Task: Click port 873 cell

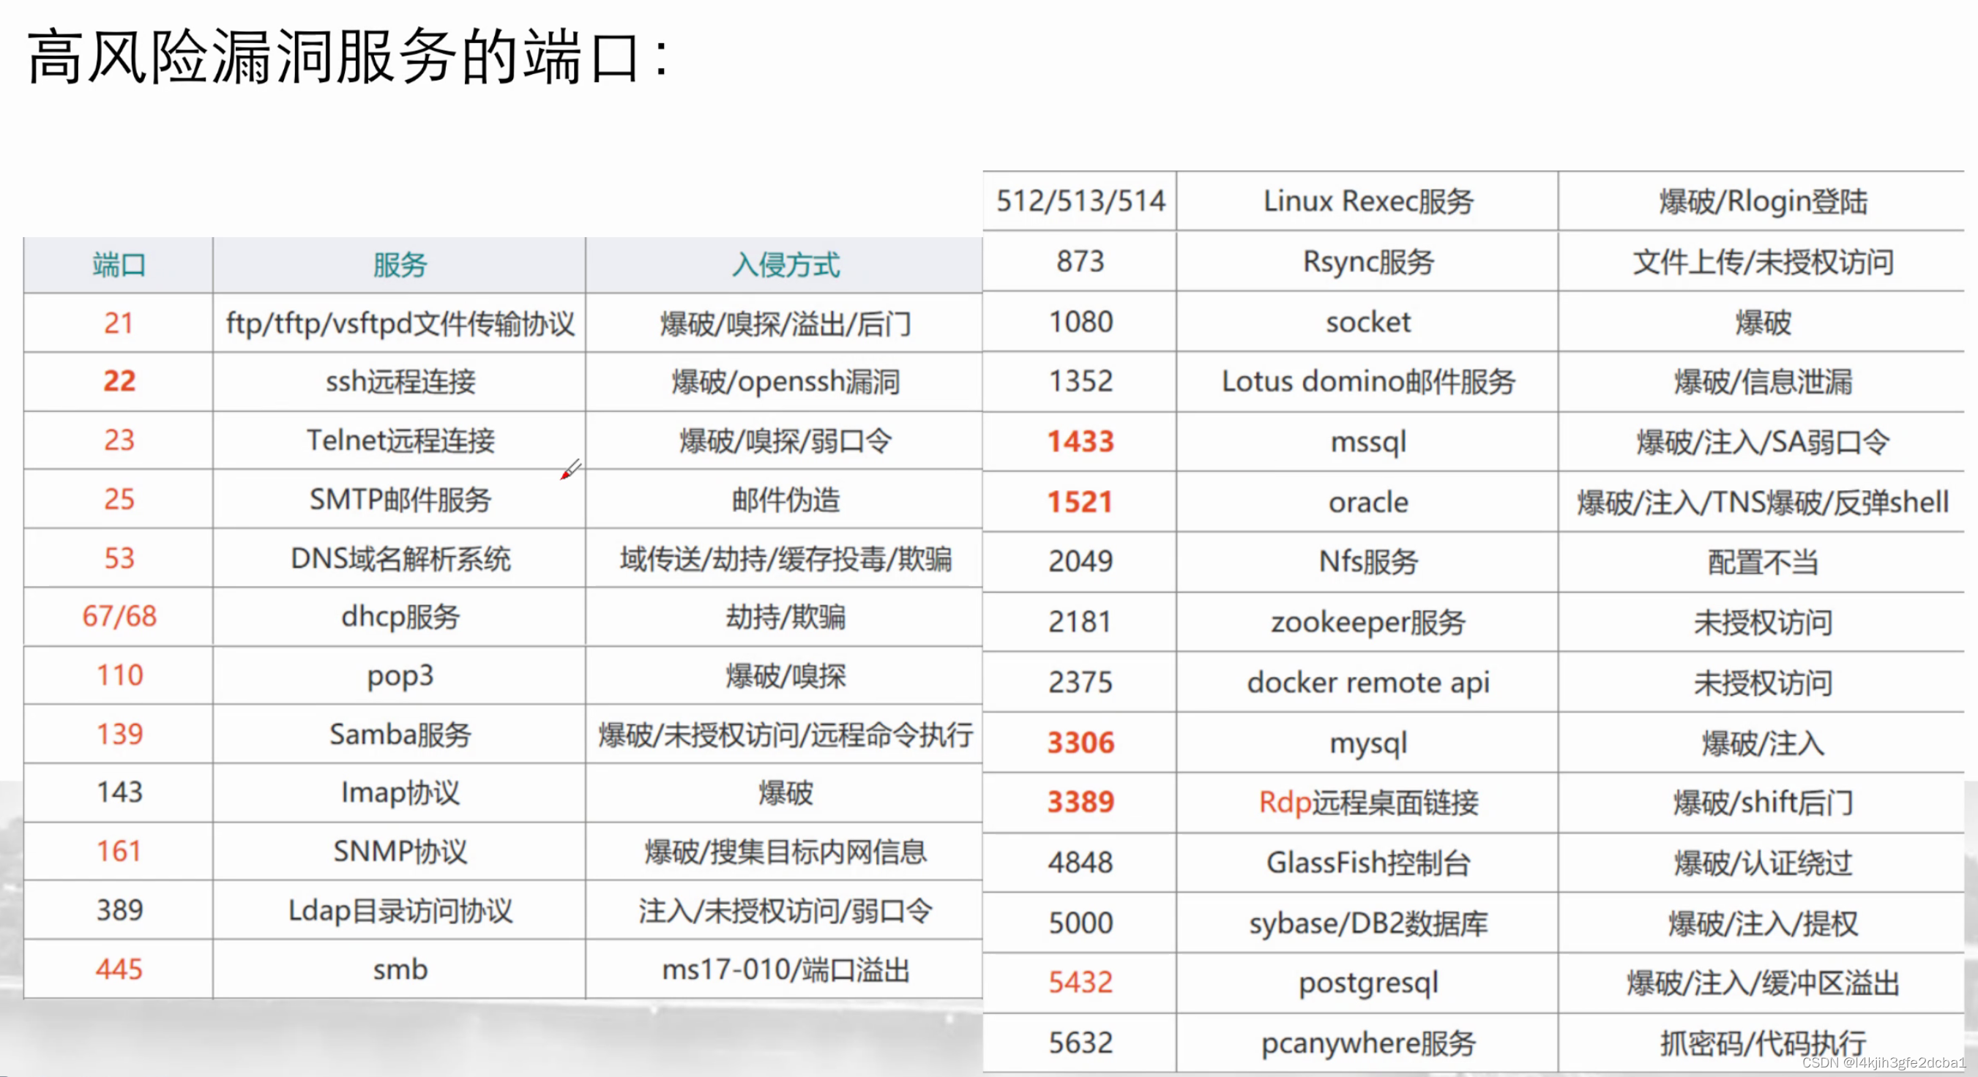Action: click(x=1081, y=262)
